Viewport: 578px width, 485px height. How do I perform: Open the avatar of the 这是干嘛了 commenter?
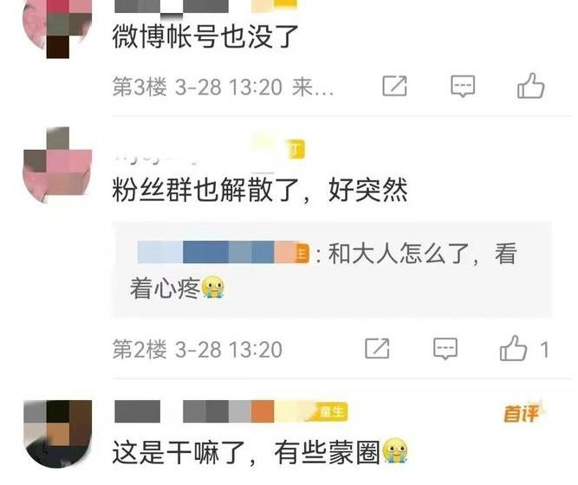tap(57, 434)
